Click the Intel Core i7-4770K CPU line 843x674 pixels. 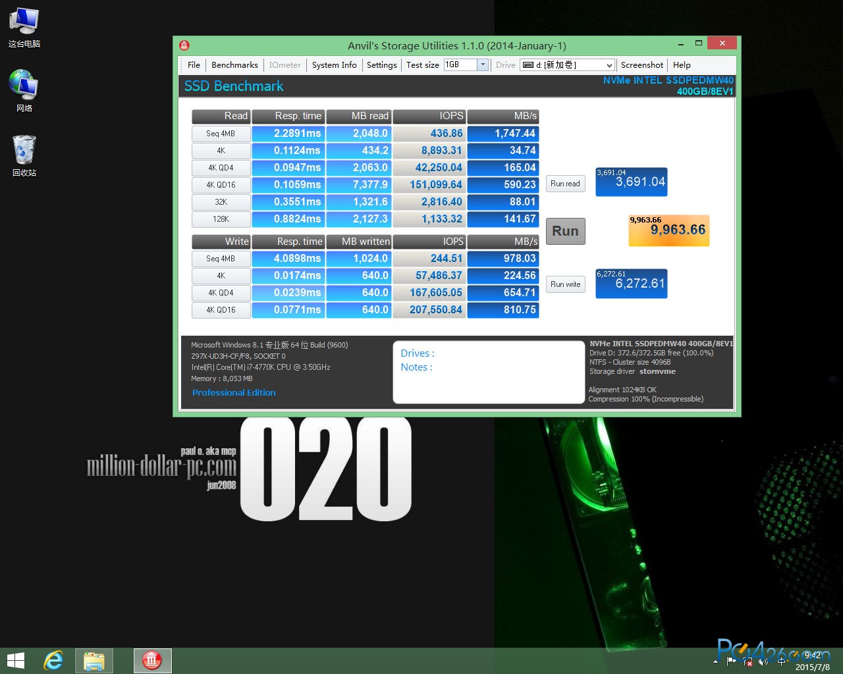[x=261, y=367]
